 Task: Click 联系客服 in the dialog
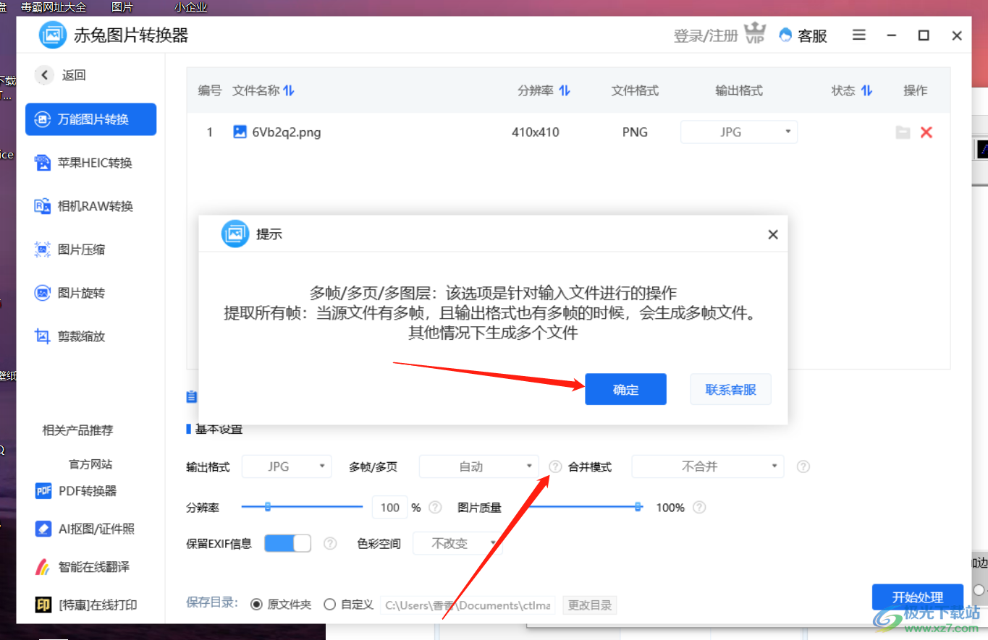[731, 389]
